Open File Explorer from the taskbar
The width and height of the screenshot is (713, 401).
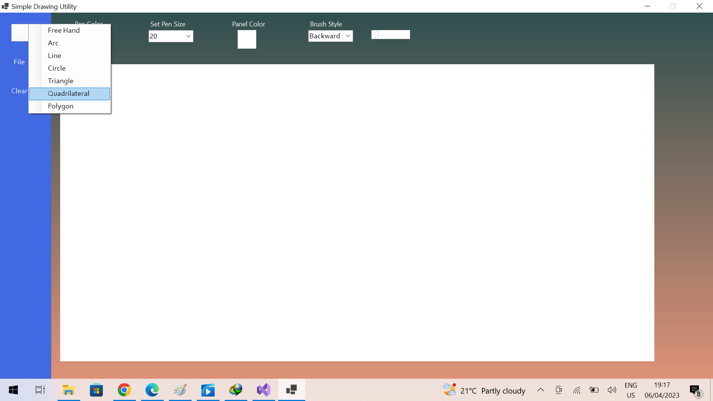[69, 390]
